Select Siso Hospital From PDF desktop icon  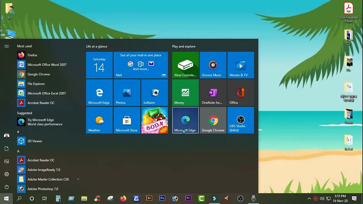(349, 13)
